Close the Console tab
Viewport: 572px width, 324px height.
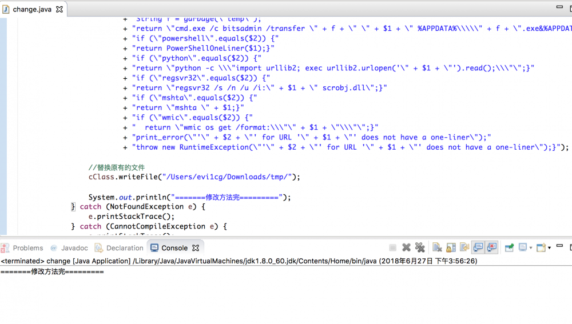tap(196, 248)
